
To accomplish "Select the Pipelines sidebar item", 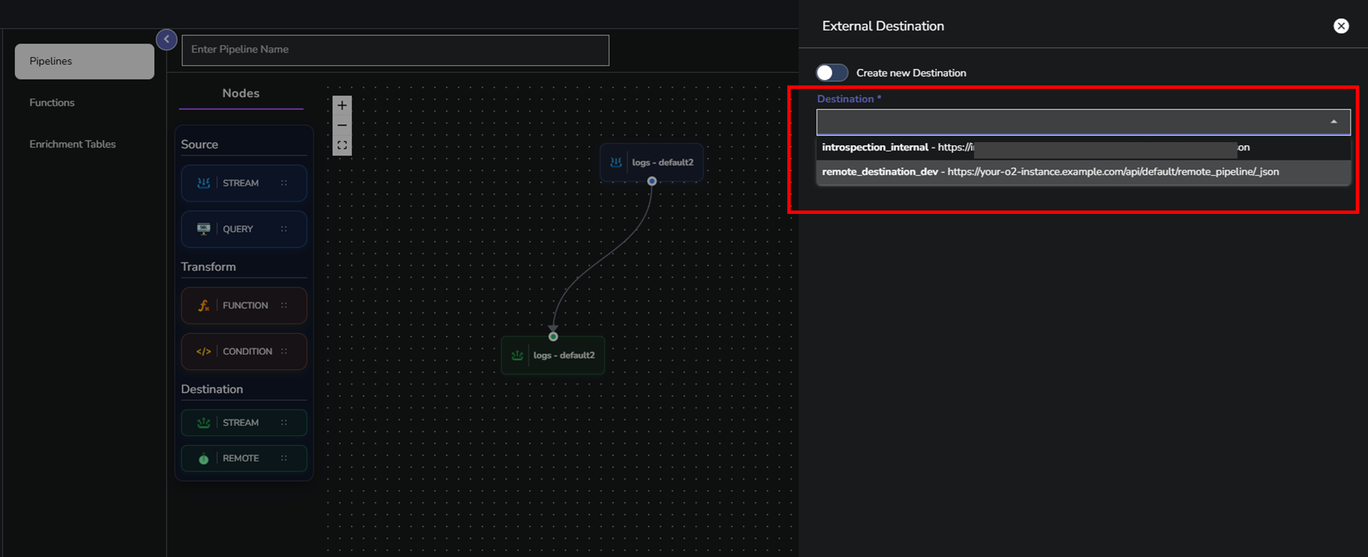I will [84, 62].
